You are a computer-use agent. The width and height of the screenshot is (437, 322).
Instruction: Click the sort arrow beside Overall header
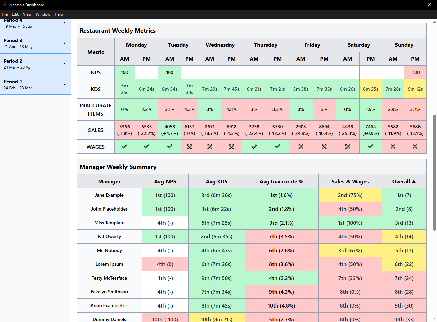[414, 182]
